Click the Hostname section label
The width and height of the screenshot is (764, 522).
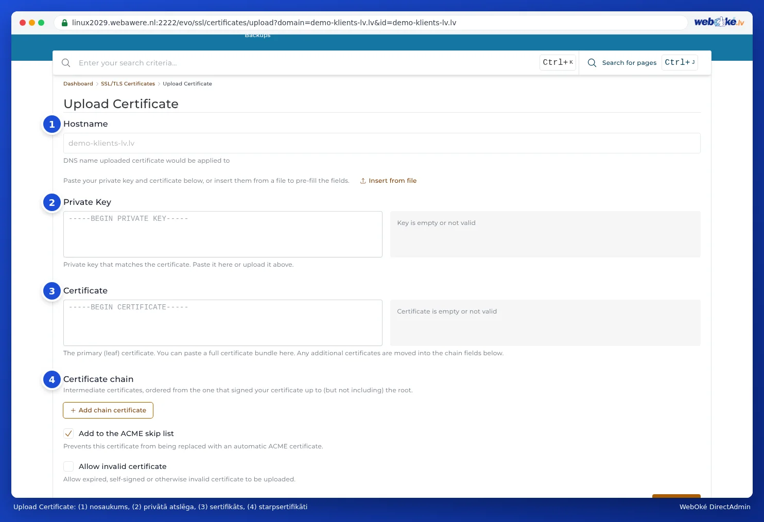pos(85,124)
